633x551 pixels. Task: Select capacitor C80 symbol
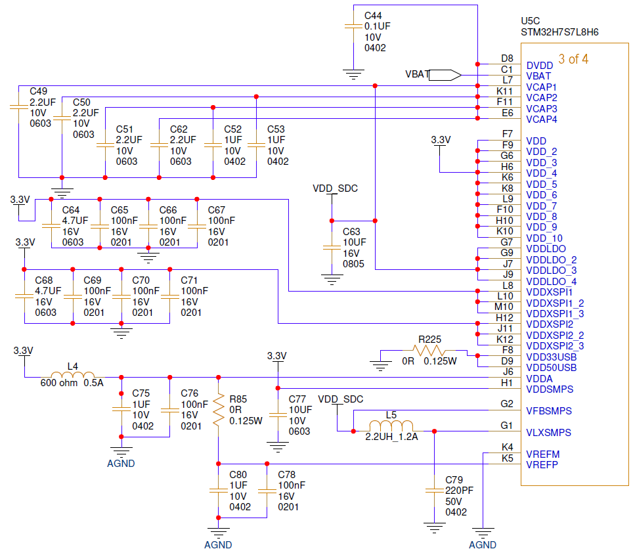[219, 491]
